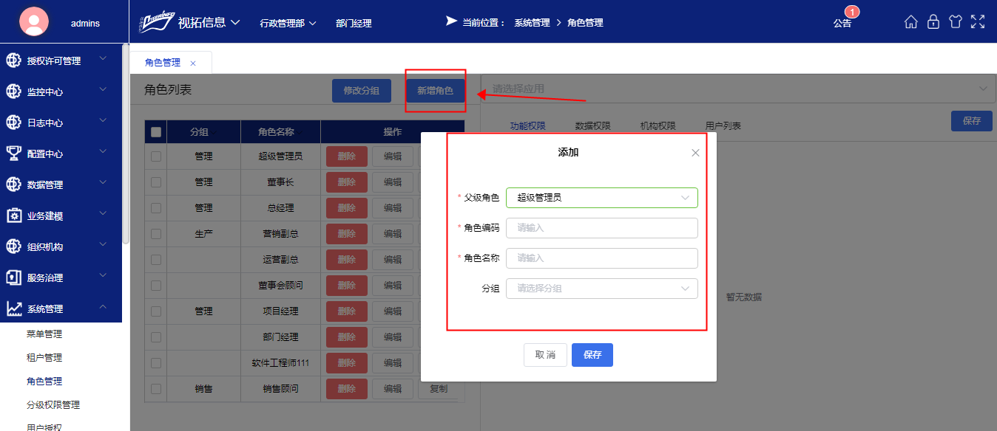
Task: Expand the 配置中心 menu
Action: 104,151
